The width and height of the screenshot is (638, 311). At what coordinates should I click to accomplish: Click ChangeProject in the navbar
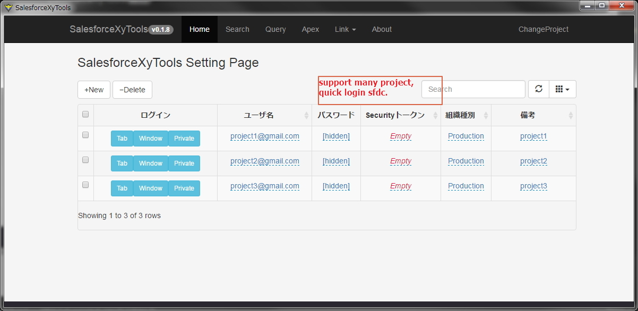pos(544,29)
